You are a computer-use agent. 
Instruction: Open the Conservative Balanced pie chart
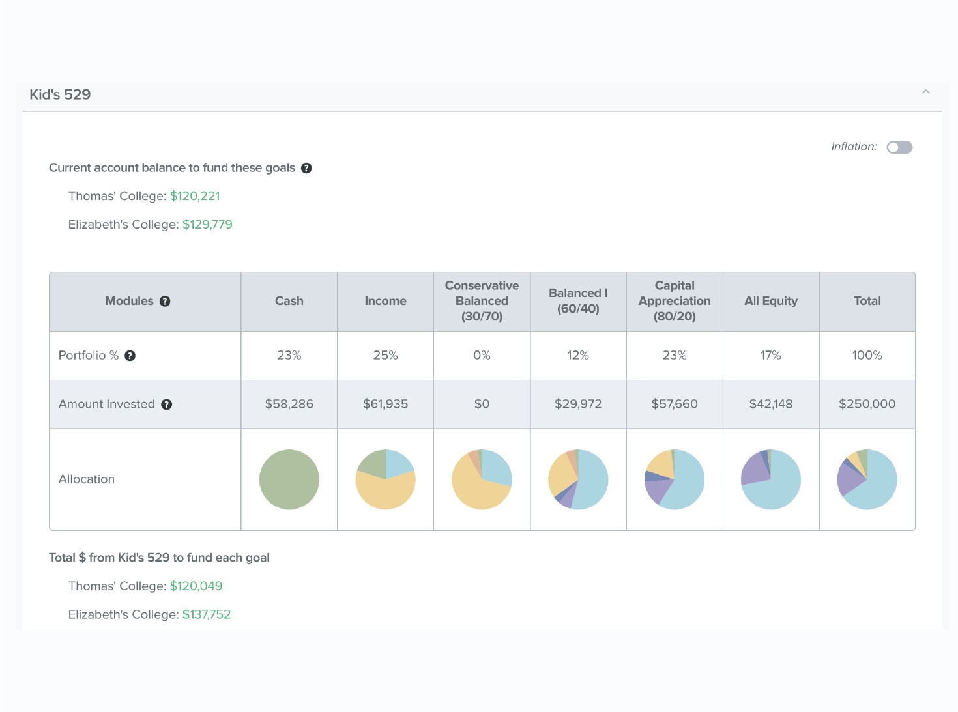tap(482, 479)
